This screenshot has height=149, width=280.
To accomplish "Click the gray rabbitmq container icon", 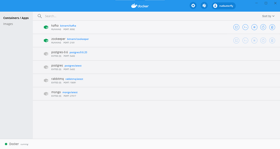I will pyautogui.click(x=46, y=80).
